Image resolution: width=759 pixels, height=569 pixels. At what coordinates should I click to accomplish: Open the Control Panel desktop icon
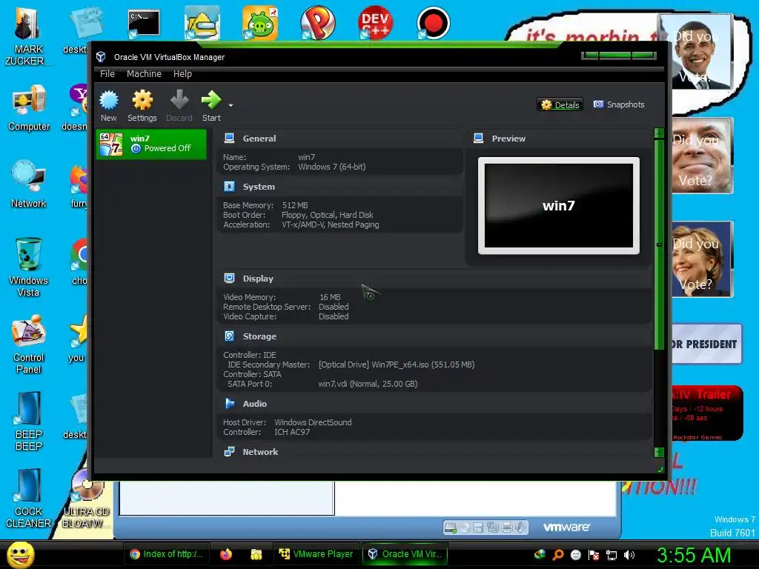click(29, 345)
